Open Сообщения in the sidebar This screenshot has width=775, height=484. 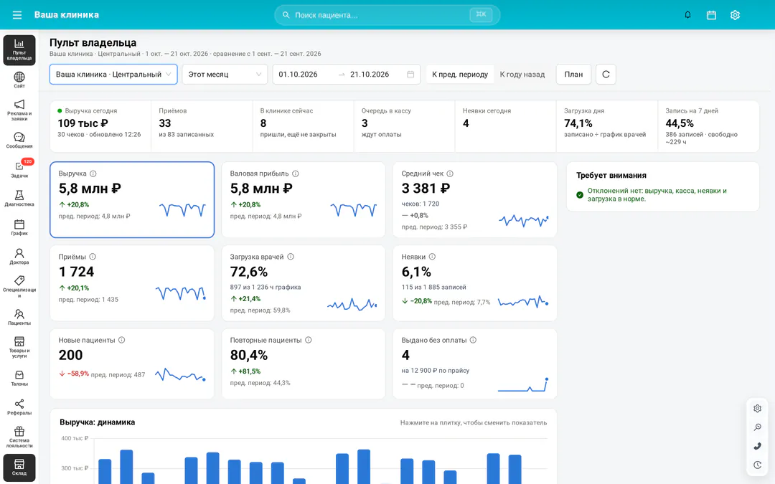pyautogui.click(x=19, y=141)
